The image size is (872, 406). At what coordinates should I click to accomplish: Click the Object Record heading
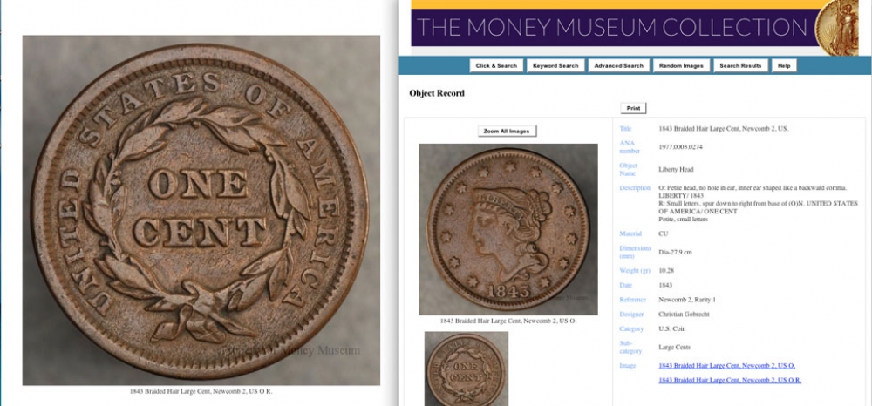point(437,93)
